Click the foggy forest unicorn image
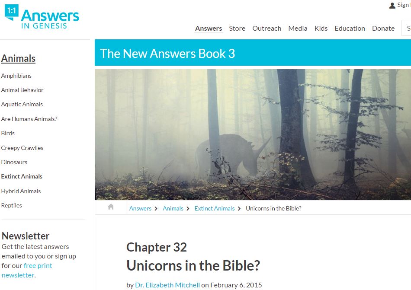411x290 pixels. (253, 134)
